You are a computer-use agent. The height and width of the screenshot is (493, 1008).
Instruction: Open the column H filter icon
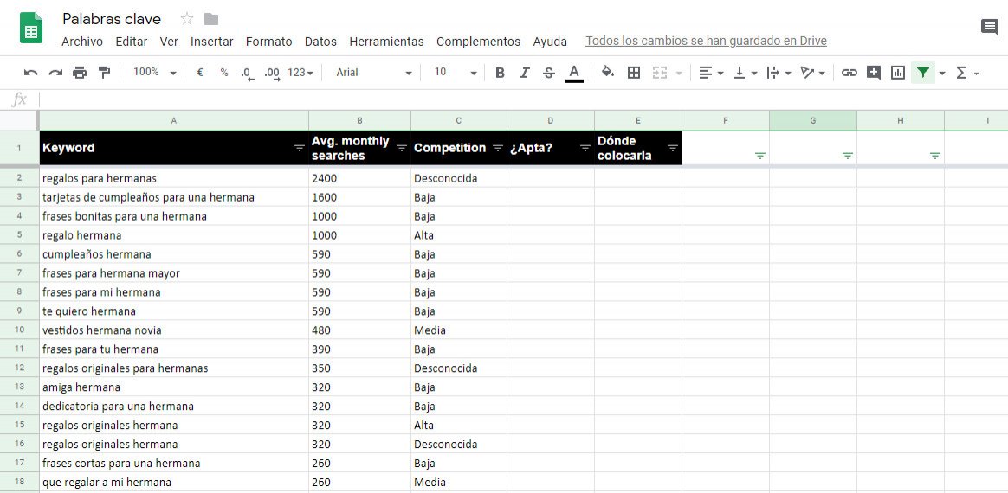coord(934,156)
